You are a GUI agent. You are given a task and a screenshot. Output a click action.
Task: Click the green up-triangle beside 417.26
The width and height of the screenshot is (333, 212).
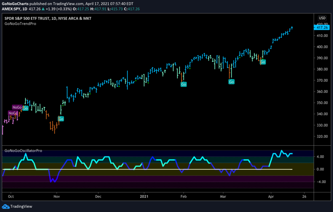point(43,9)
